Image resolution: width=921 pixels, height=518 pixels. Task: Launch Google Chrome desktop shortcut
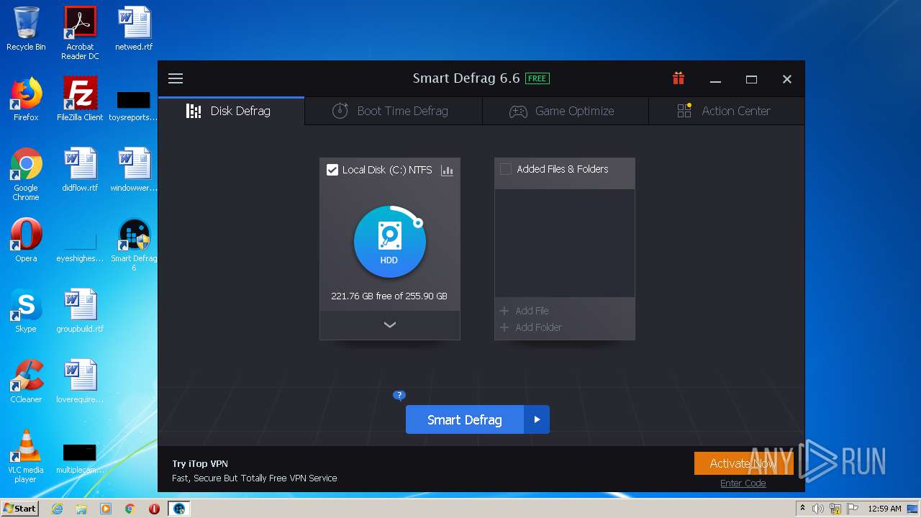26,174
